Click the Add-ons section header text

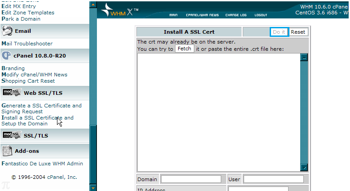point(27,151)
